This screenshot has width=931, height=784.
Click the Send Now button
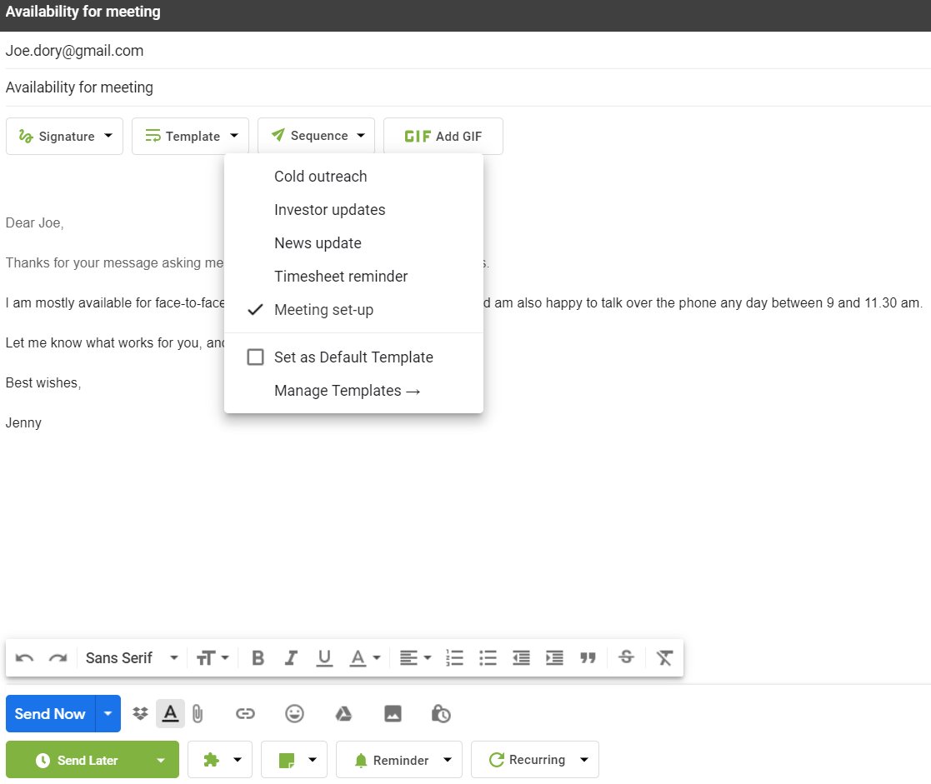click(51, 713)
